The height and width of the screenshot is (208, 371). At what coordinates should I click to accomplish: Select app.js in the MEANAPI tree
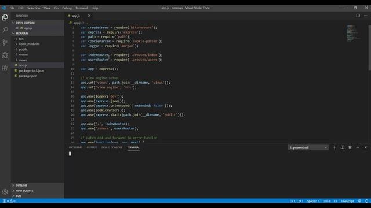coord(38,65)
